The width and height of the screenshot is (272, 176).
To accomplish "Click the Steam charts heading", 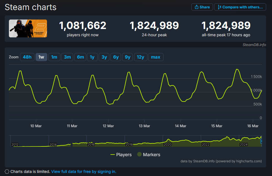I will pyautogui.click(x=31, y=7).
